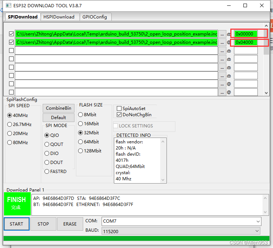Uncheck the file row at address 0x04000

(x=11, y=42)
